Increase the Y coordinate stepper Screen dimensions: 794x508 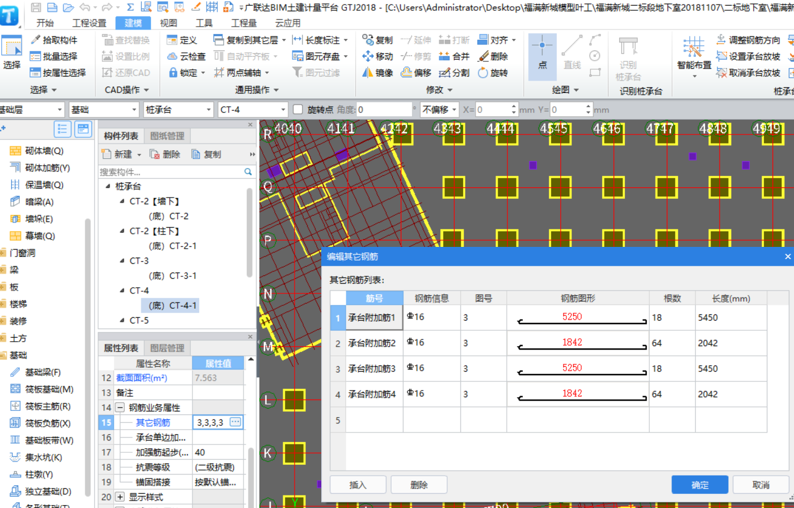589,106
